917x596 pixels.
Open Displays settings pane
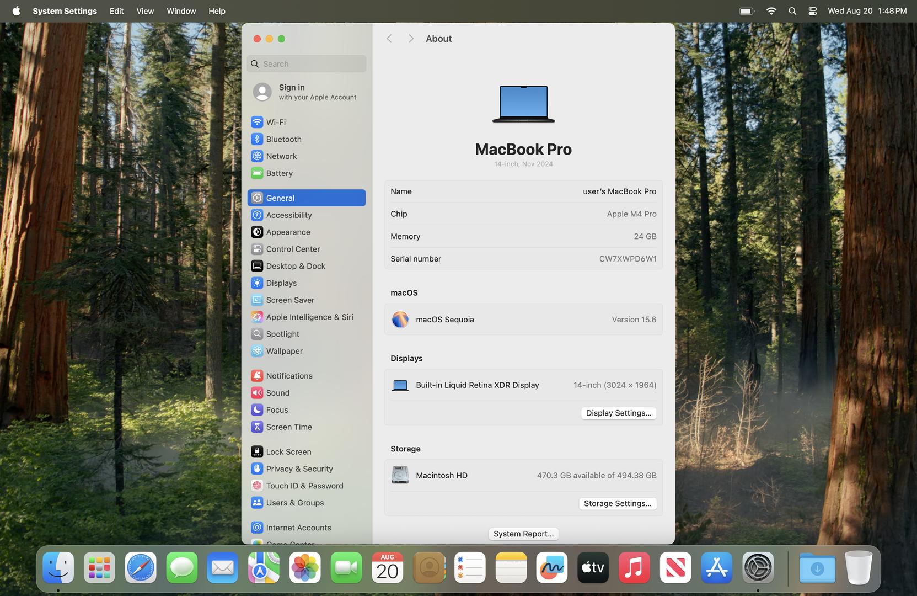click(306, 283)
